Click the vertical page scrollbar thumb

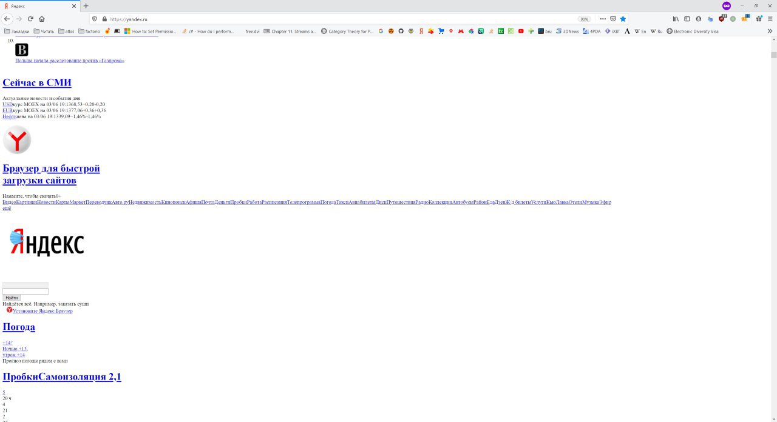tap(774, 55)
